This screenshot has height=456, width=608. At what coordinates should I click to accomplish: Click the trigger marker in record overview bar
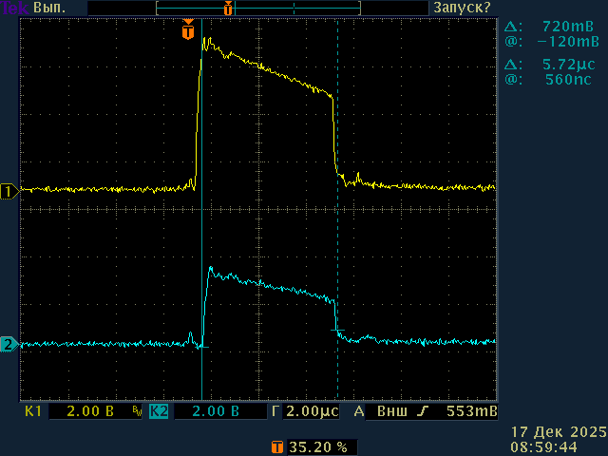point(228,8)
